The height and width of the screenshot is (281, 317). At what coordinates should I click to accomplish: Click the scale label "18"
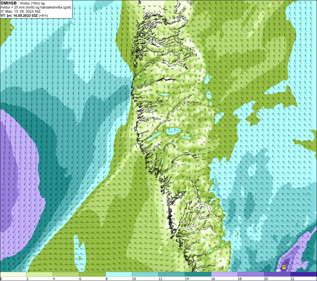(240, 279)
